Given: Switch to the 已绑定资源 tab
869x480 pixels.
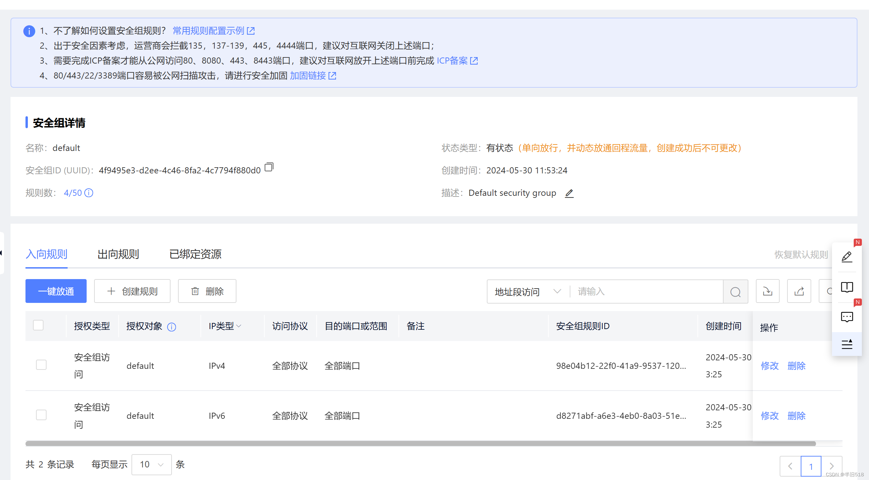Looking at the screenshot, I should point(195,254).
